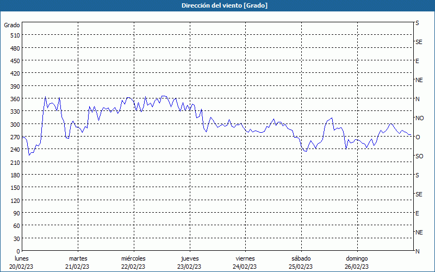The image size is (435, 272).
Task: Click the chart title 'Dirección del viento [Grado]'
Action: 225,5
